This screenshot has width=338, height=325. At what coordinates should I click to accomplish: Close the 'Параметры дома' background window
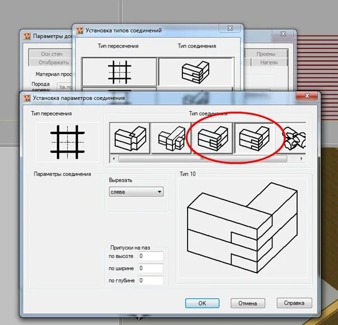(283, 34)
